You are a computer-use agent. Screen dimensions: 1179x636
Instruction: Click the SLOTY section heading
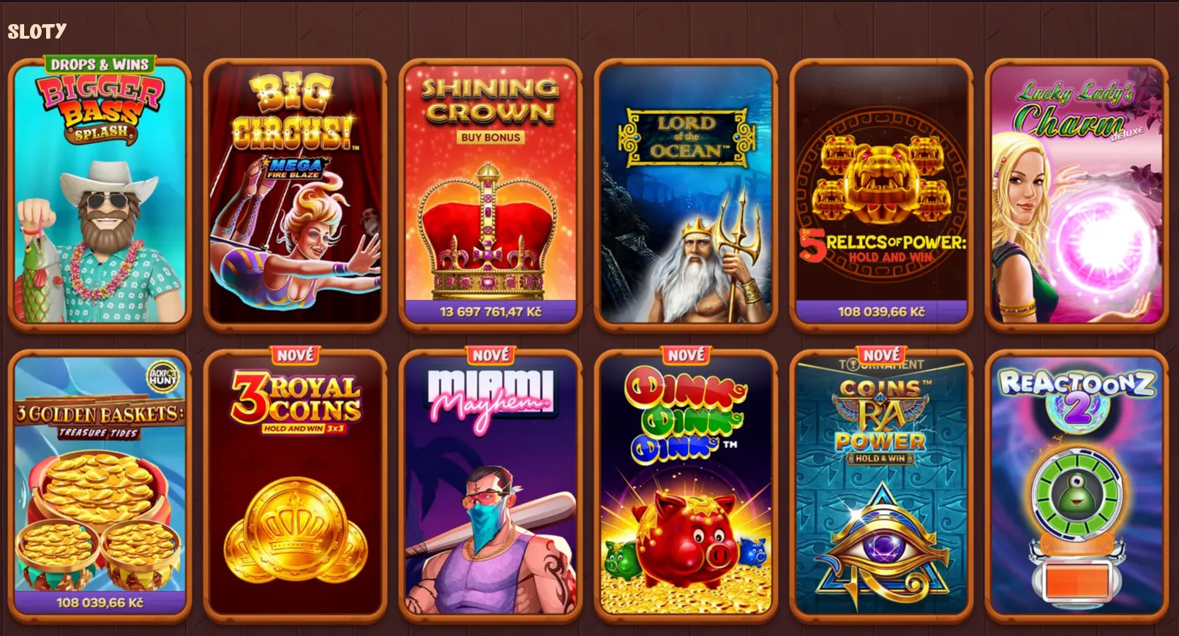[x=37, y=31]
